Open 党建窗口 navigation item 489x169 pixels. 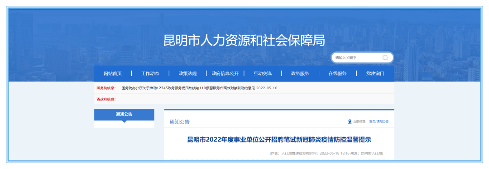point(375,73)
